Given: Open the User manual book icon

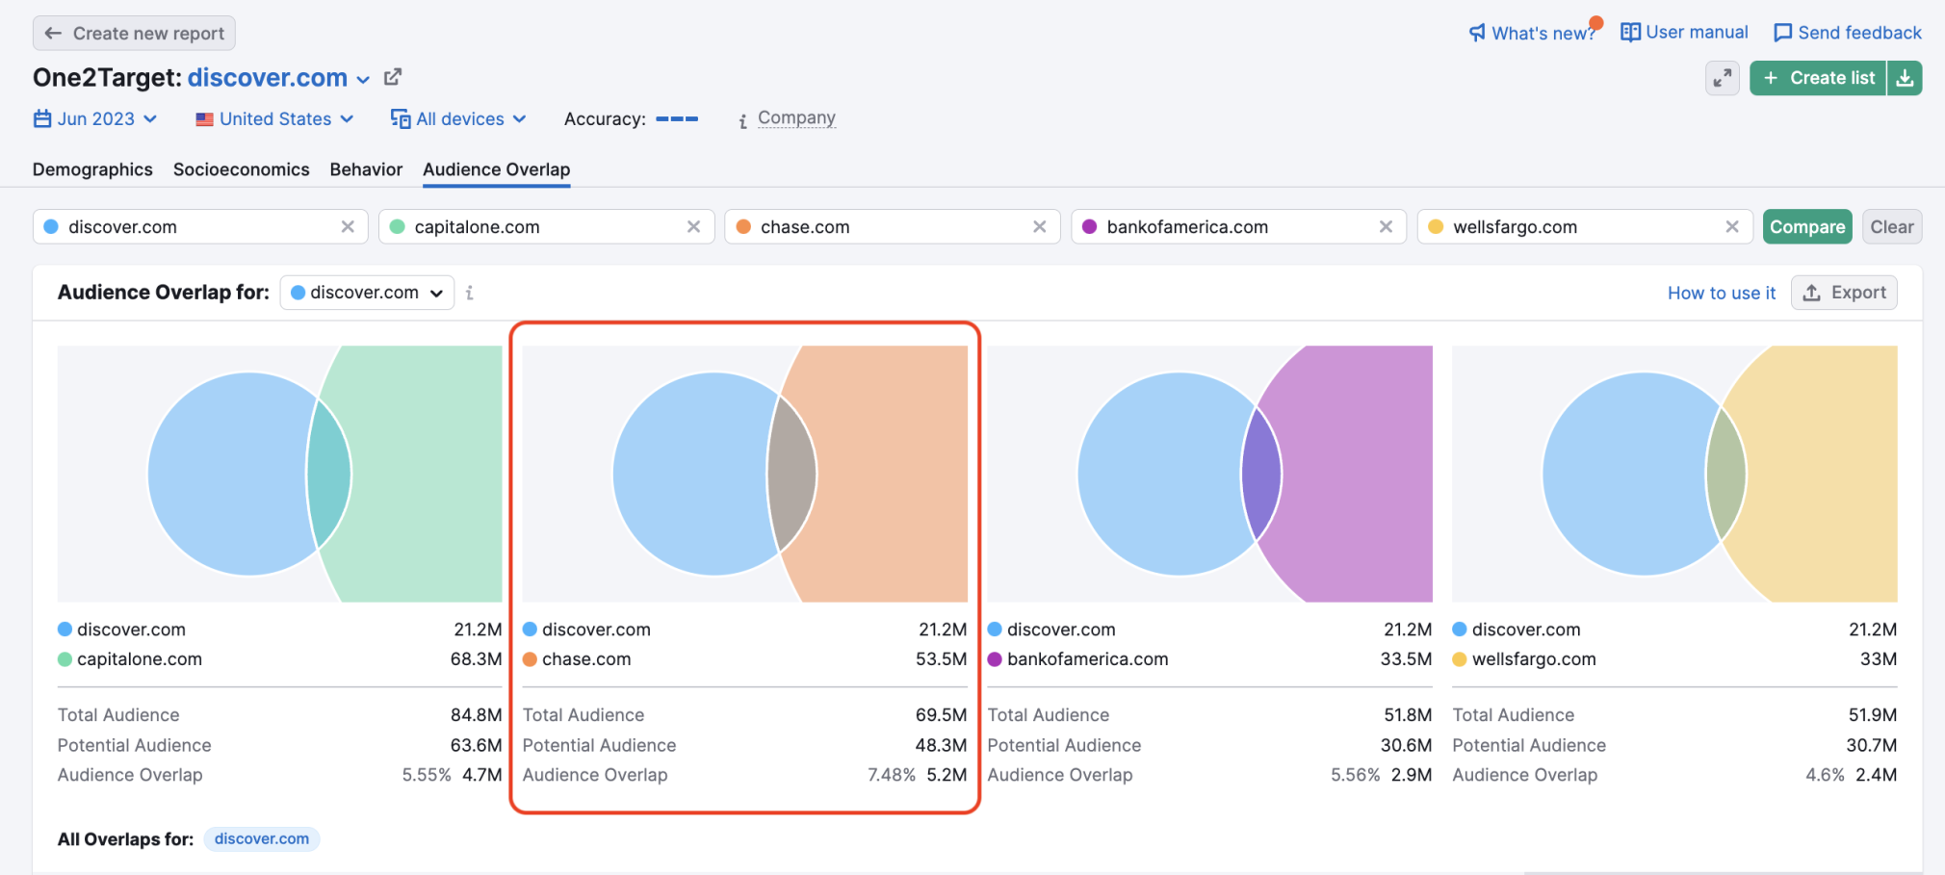Looking at the screenshot, I should 1630,32.
